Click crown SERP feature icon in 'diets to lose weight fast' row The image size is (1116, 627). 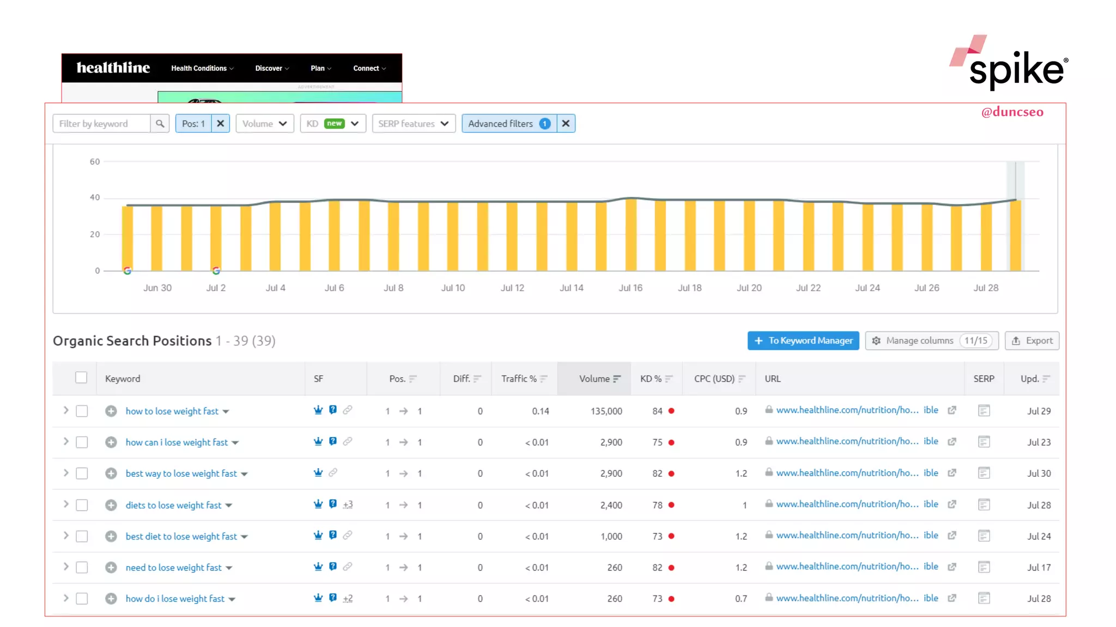tap(318, 505)
